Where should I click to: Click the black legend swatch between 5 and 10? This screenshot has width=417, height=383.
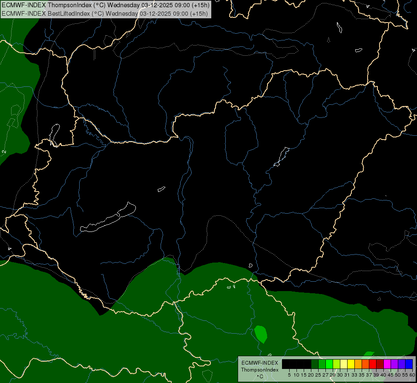293,364
